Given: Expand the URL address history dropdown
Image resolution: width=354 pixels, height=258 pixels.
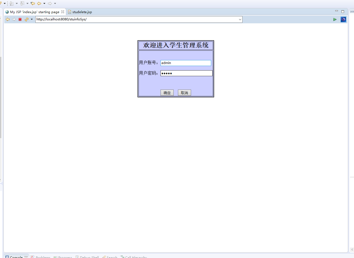Looking at the screenshot, I should [x=240, y=19].
